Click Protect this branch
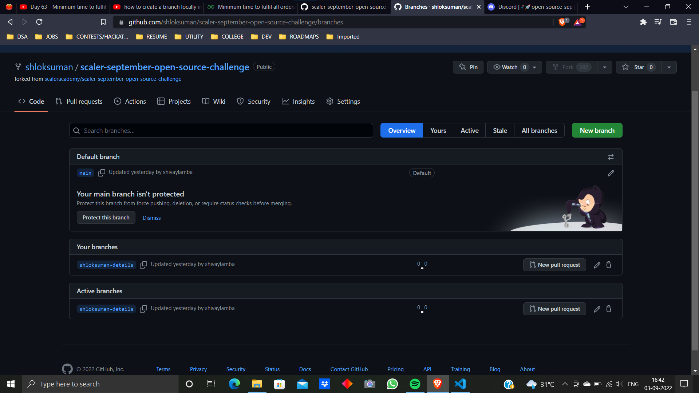This screenshot has width=699, height=393. point(106,217)
